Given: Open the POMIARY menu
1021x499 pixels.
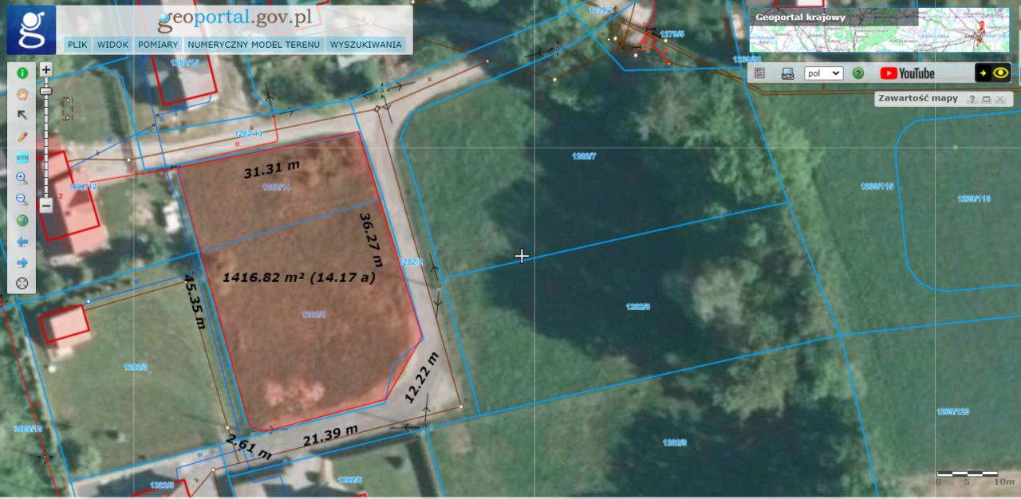Looking at the screenshot, I should [x=158, y=45].
